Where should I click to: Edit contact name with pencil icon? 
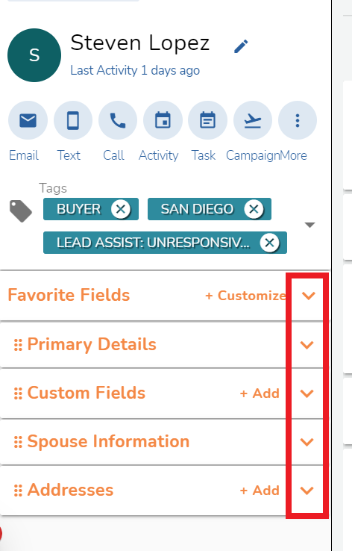(x=241, y=46)
